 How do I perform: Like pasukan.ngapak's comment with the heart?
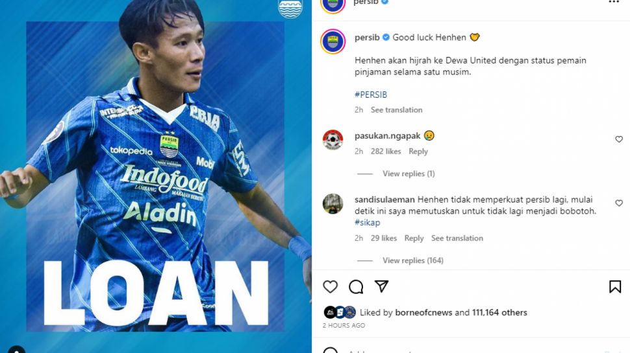pyautogui.click(x=619, y=139)
